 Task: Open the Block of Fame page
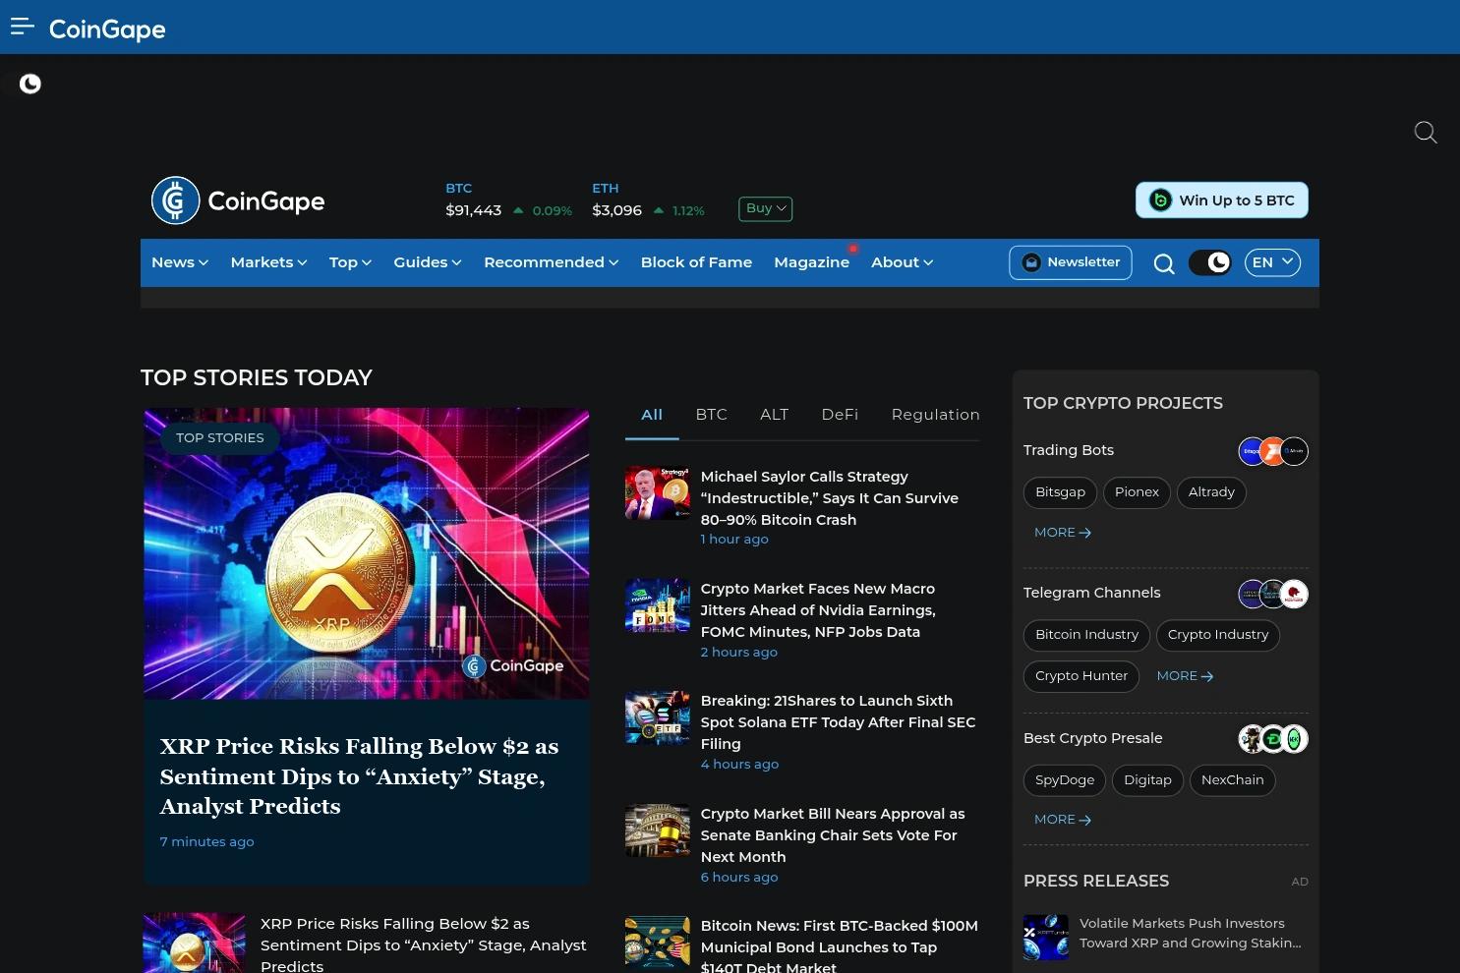(696, 262)
